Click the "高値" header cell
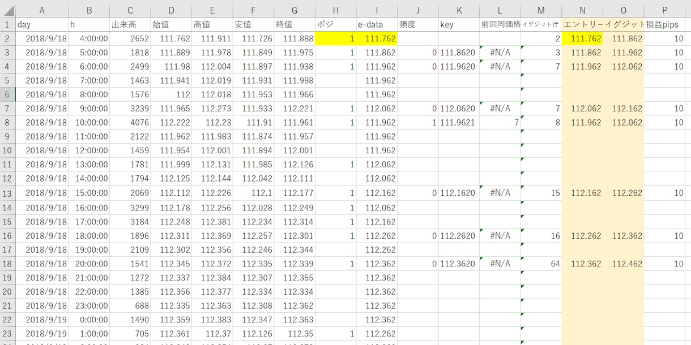Screen dimensions: 691x345 pyautogui.click(x=212, y=24)
